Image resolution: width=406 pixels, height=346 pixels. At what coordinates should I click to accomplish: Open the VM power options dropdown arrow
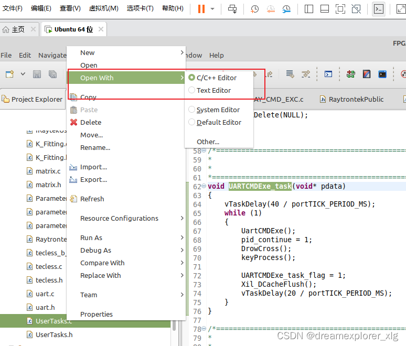tap(212, 9)
